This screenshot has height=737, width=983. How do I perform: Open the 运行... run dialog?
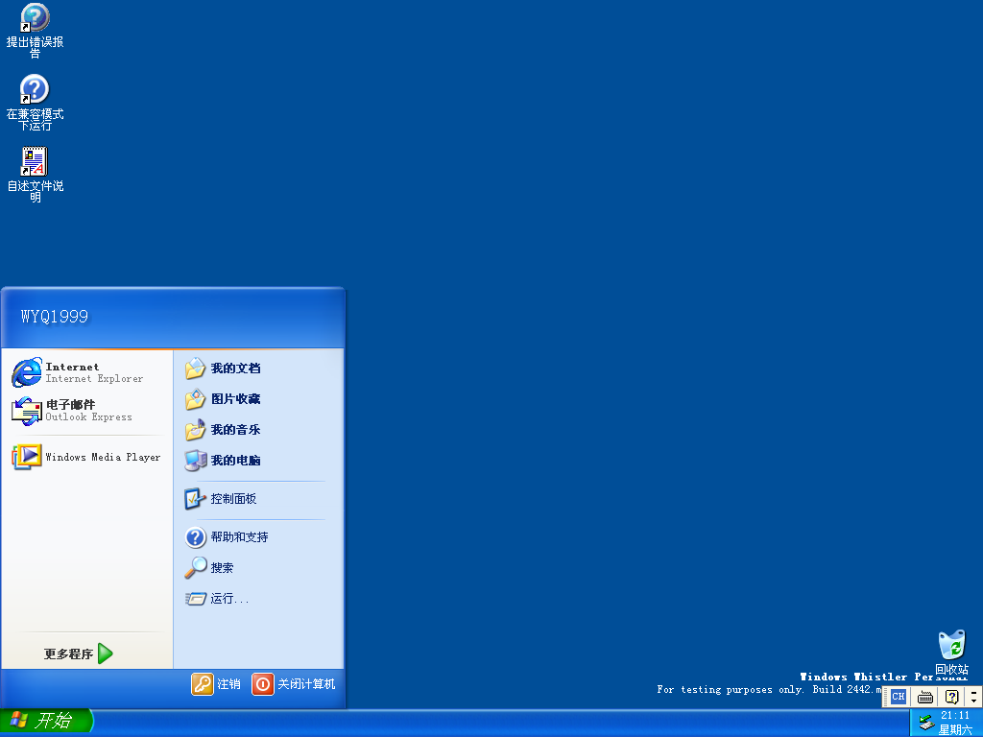coord(258,599)
